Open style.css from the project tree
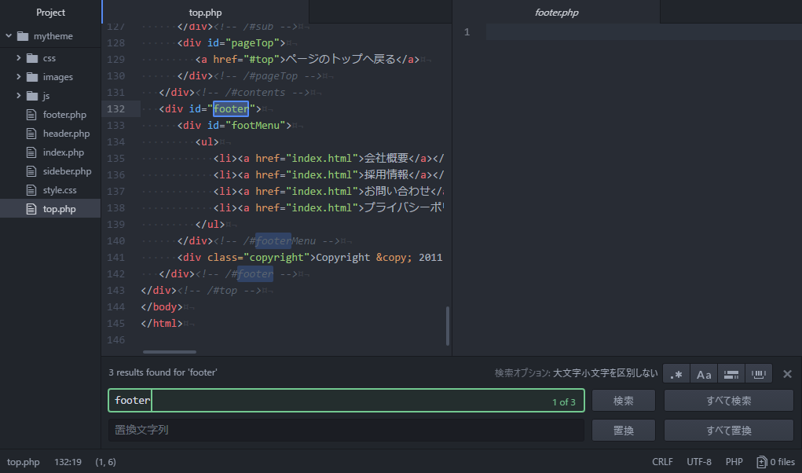Viewport: 802px width, 473px height. pos(58,189)
